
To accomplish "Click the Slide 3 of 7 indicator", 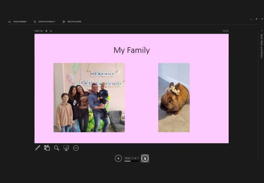I will (132, 158).
